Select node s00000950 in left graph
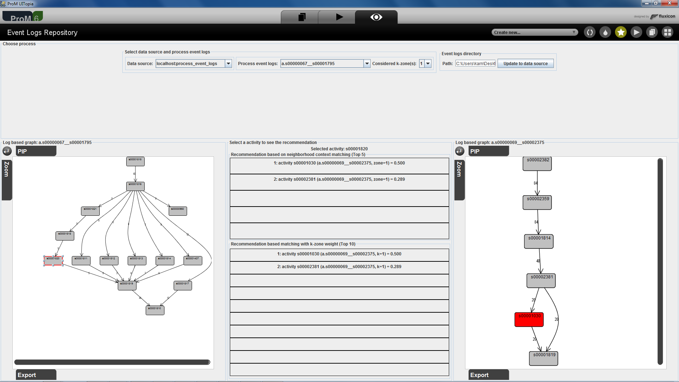Viewport: 679px width, 382px height. [x=178, y=211]
